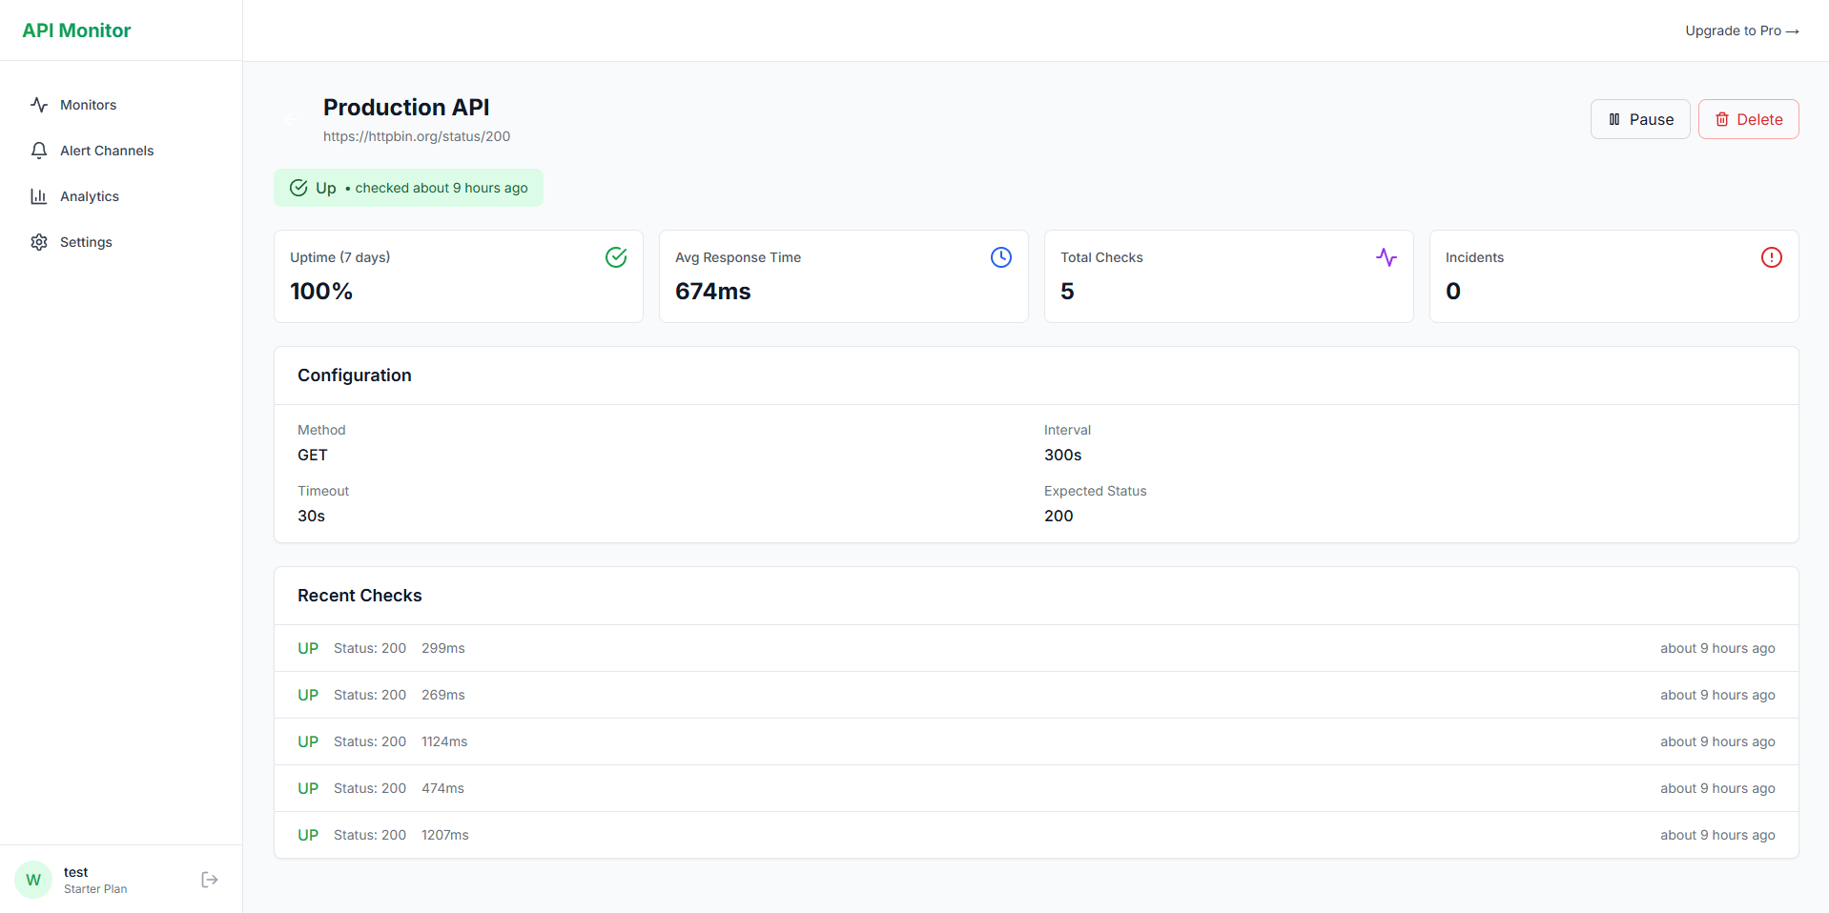1829x913 pixels.
Task: Pause the Production API monitor
Action: tap(1640, 119)
